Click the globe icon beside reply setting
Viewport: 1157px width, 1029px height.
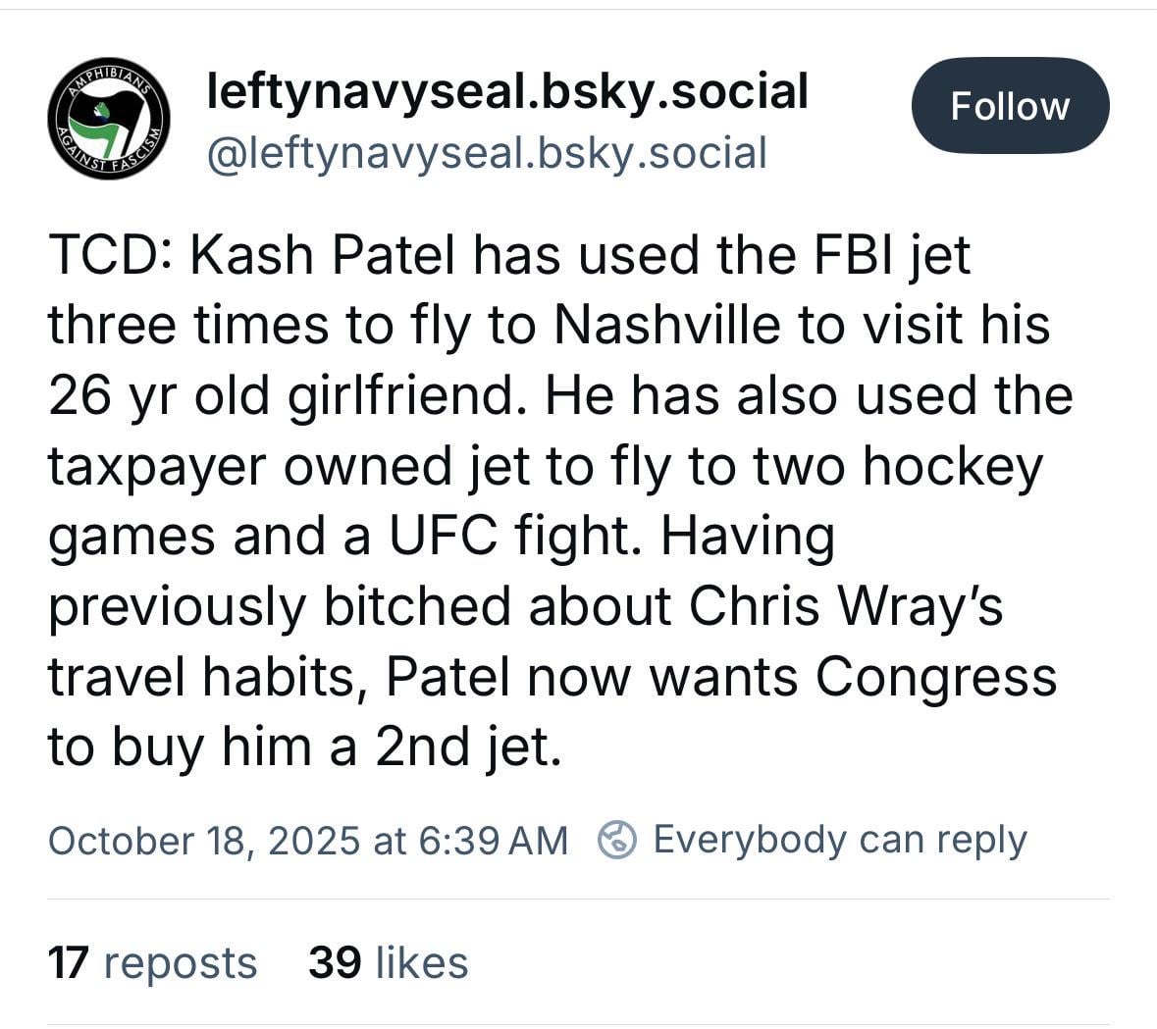[x=618, y=840]
